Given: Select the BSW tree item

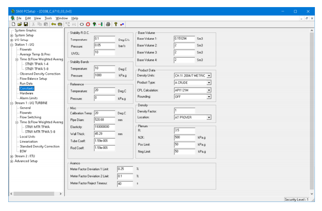Looking at the screenshot, I should [x=23, y=151].
